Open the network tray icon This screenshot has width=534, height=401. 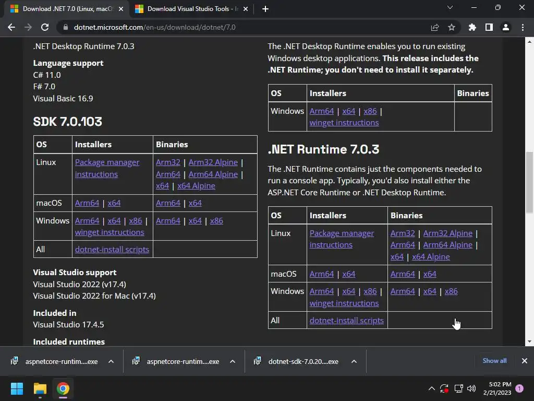tap(458, 388)
